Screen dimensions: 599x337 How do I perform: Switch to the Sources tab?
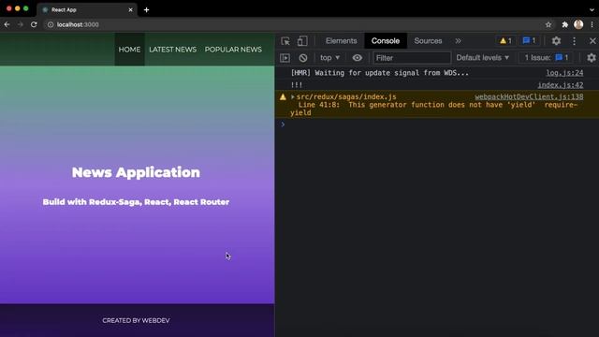point(428,41)
